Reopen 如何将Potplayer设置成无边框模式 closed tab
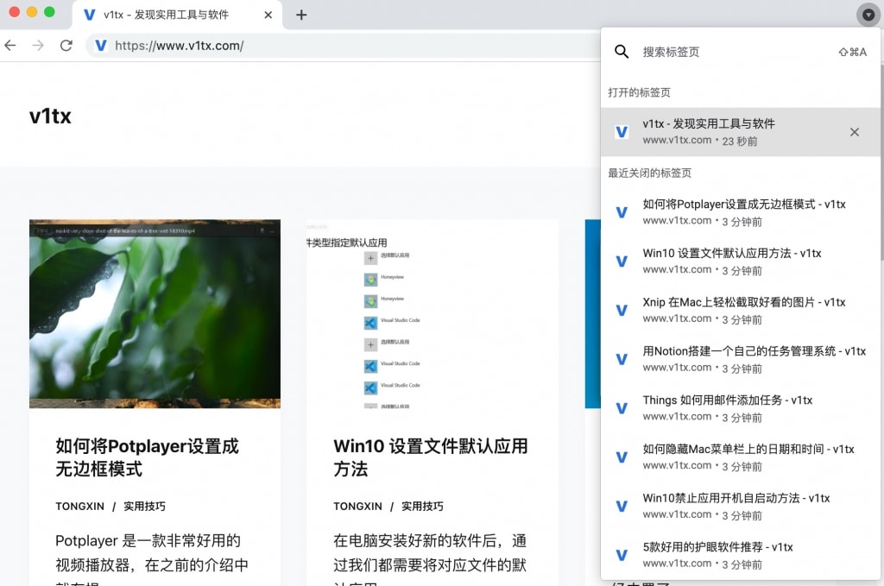This screenshot has width=884, height=586. (x=740, y=212)
